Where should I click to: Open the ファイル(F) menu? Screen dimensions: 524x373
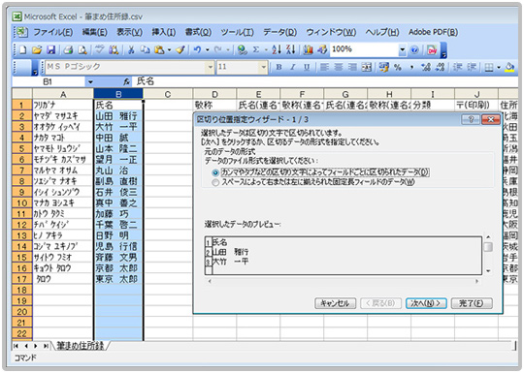click(x=52, y=32)
